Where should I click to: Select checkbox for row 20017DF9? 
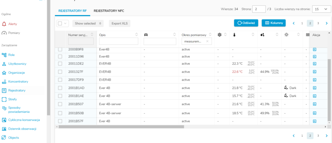[60, 80]
